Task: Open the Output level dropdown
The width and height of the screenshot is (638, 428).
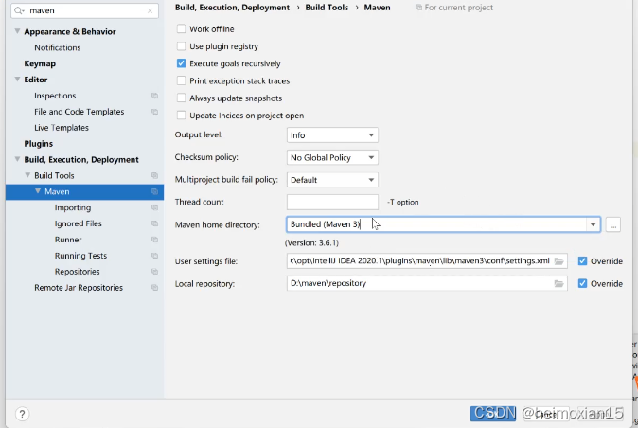Action: point(332,135)
